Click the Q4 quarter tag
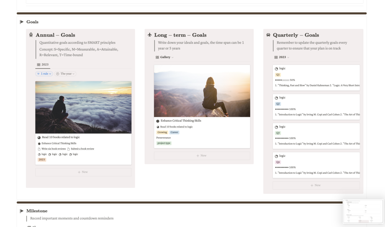This screenshot has height=227, width=385. (x=278, y=162)
